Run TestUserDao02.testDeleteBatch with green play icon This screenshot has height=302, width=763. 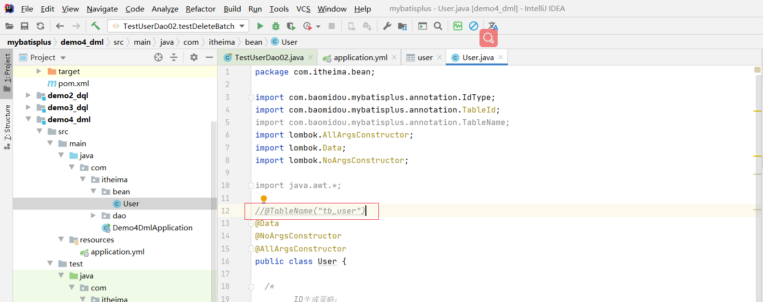260,26
